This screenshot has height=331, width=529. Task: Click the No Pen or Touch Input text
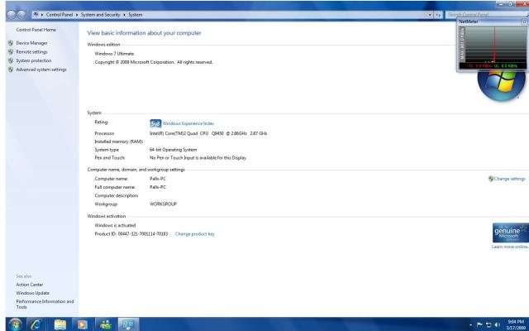[198, 158]
